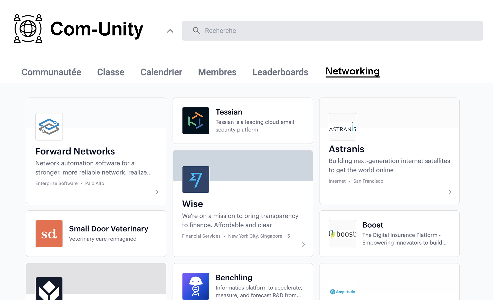Expand Forward Networks card with arrow chevron
This screenshot has height=300, width=493.
pyautogui.click(x=157, y=192)
